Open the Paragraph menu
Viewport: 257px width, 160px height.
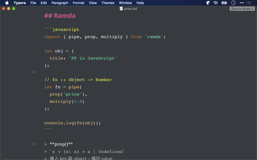[x=60, y=3]
